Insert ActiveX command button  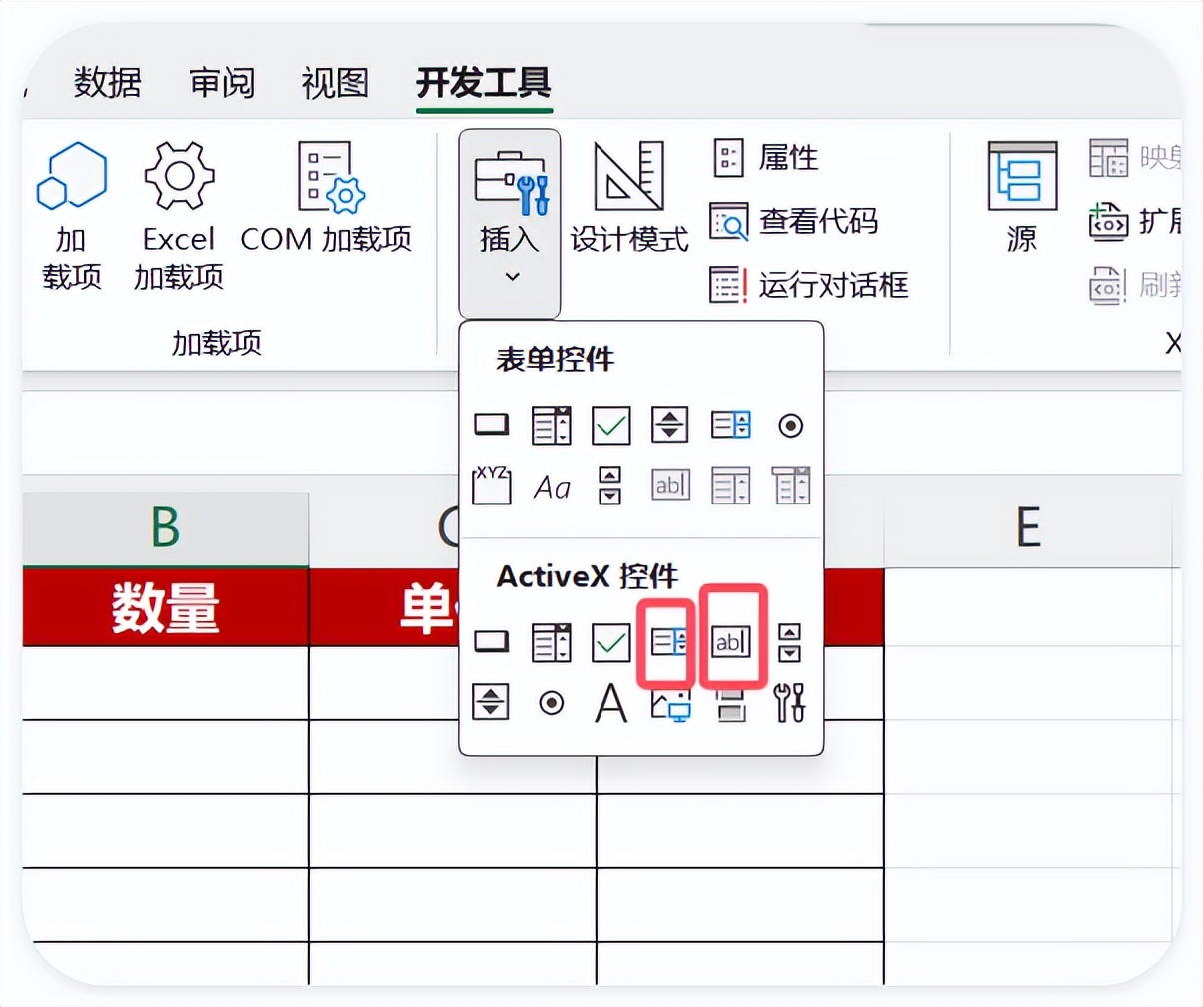pos(491,643)
